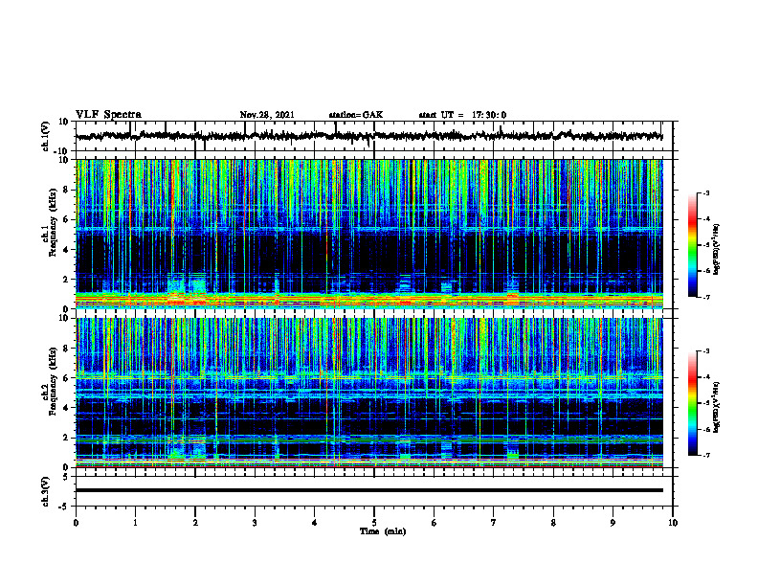Select the date text 'Nov.28, 2021'
This screenshot has width=758, height=586.
tap(267, 115)
